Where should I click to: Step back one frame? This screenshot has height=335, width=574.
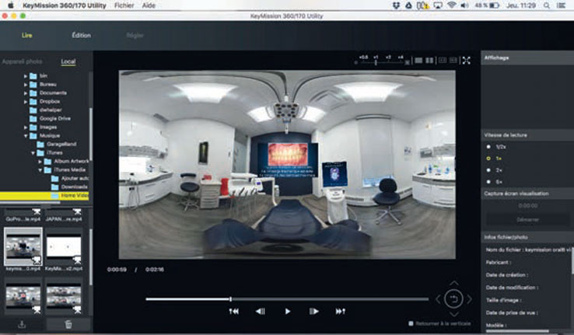click(x=261, y=311)
